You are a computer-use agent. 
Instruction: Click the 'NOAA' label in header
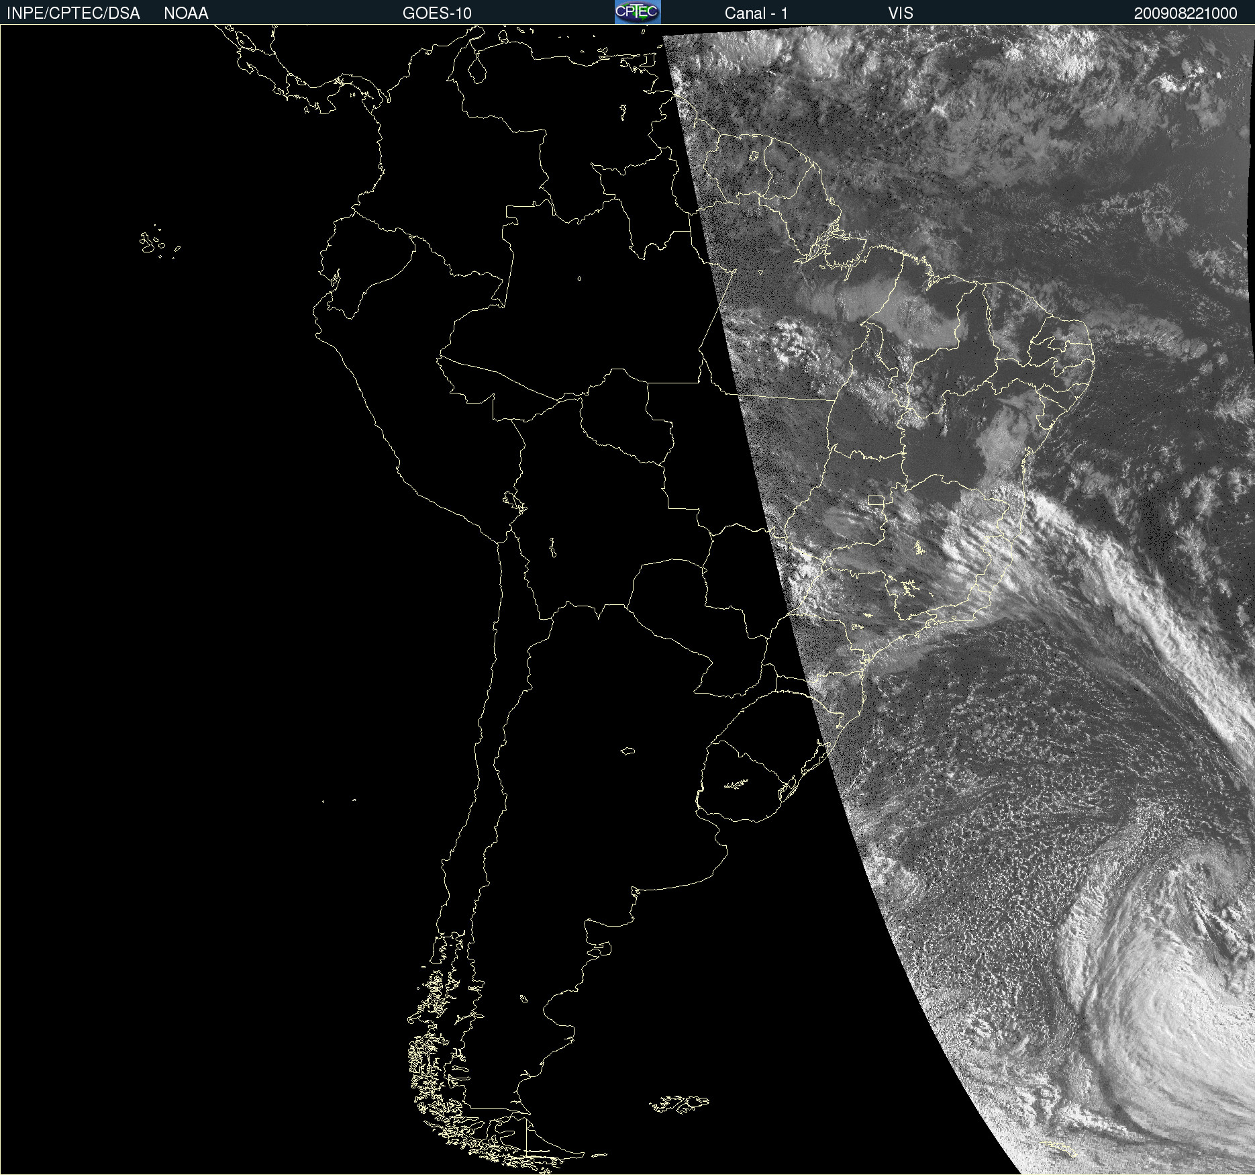(x=186, y=13)
